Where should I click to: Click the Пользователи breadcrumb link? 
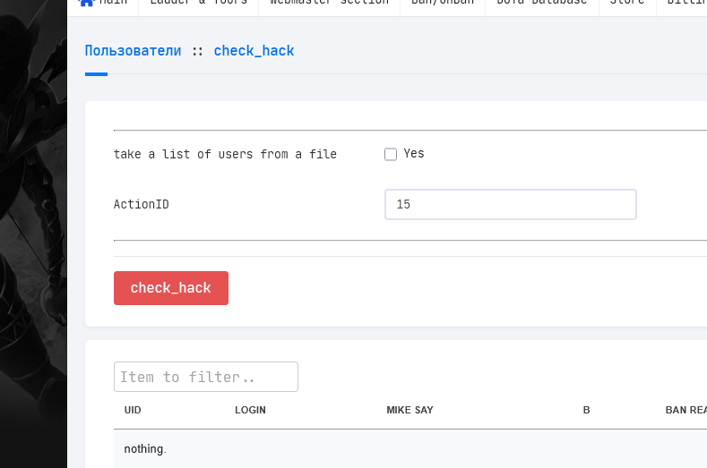pos(133,51)
